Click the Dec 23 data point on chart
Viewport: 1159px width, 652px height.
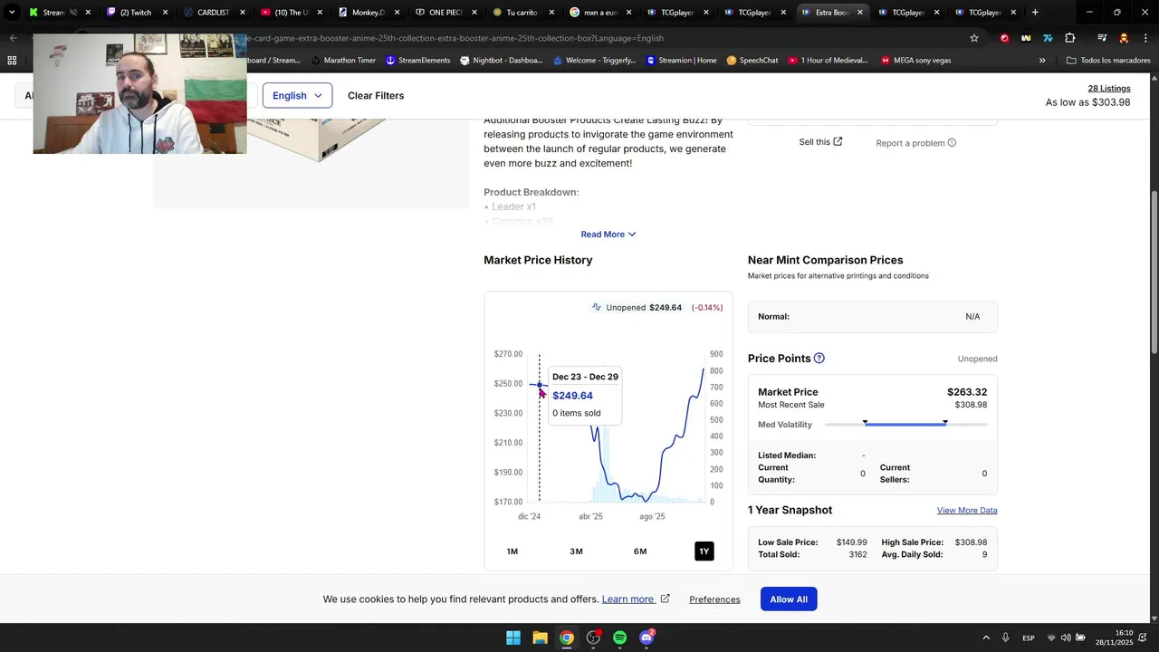click(540, 385)
